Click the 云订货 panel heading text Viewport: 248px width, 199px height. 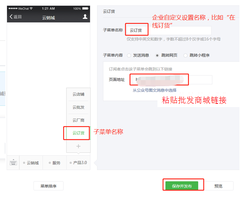coord(109,11)
